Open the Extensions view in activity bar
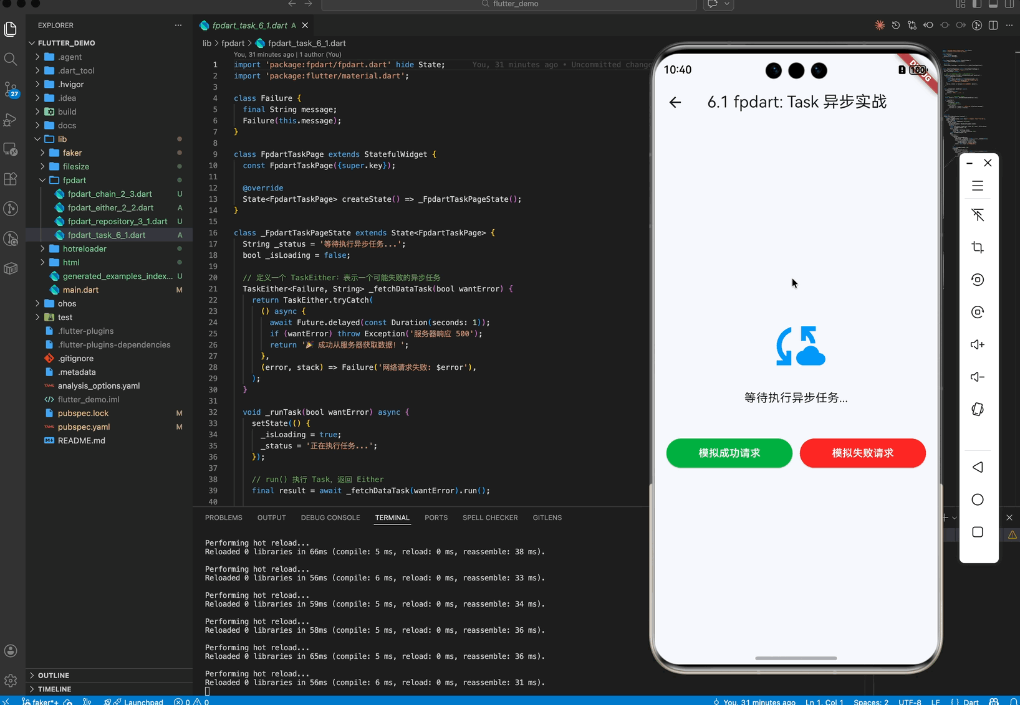This screenshot has height=705, width=1020. (11, 179)
